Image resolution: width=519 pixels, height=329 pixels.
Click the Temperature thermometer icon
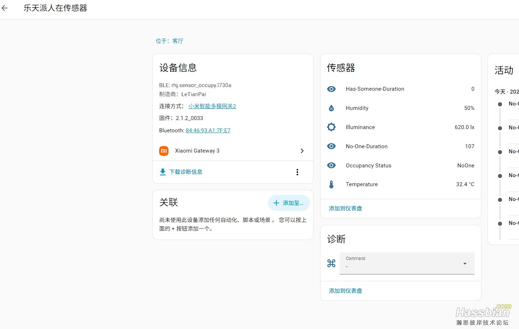click(x=331, y=184)
